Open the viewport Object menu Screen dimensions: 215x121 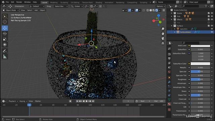[x=42, y=10]
